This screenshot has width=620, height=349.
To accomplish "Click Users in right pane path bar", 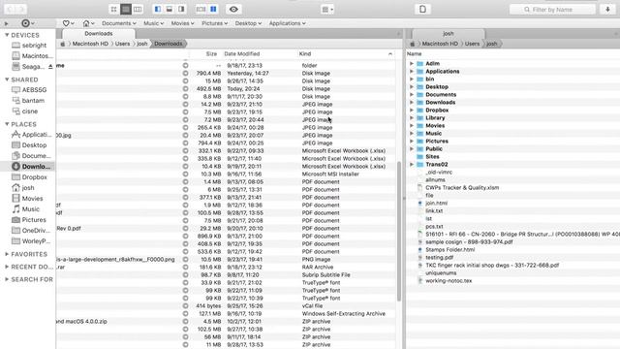I will (x=472, y=44).
